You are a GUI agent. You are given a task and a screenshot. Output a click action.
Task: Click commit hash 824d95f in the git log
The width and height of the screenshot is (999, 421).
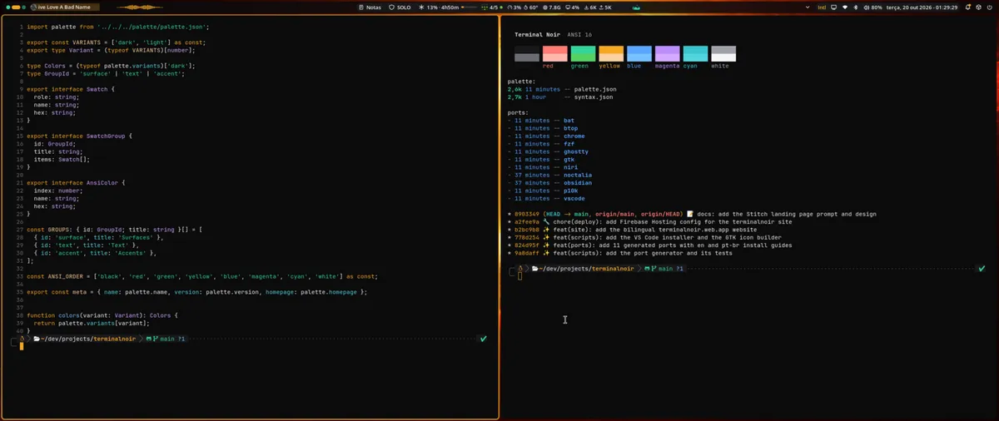528,245
